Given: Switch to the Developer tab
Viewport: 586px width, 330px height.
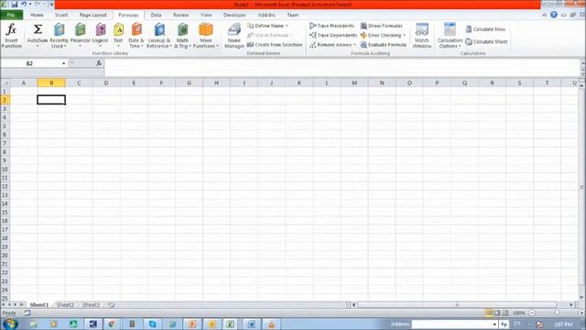Looking at the screenshot, I should (234, 15).
